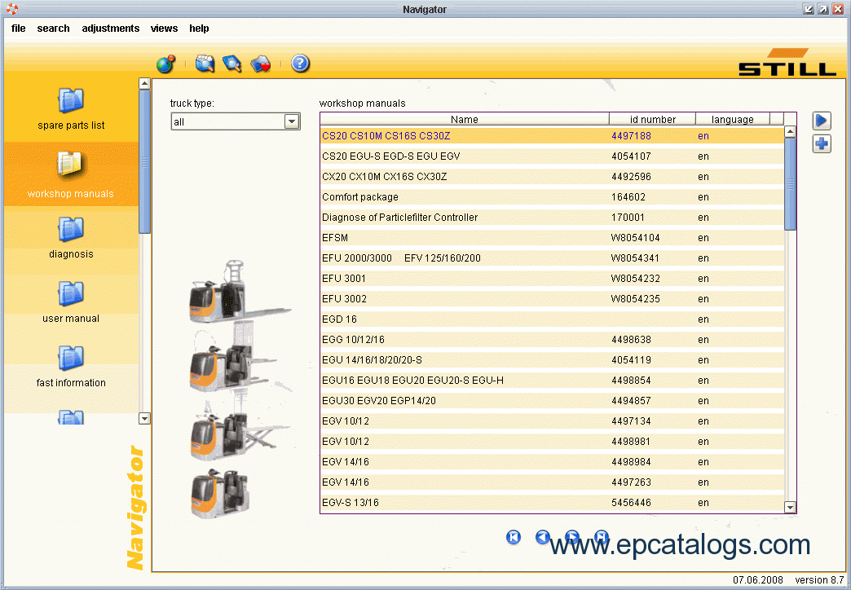Viewport: 851px width, 590px height.
Task: Open the help question mark icon
Action: tap(300, 64)
